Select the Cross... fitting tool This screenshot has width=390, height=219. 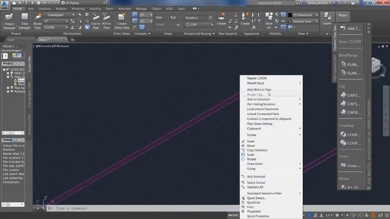pyautogui.click(x=350, y=165)
